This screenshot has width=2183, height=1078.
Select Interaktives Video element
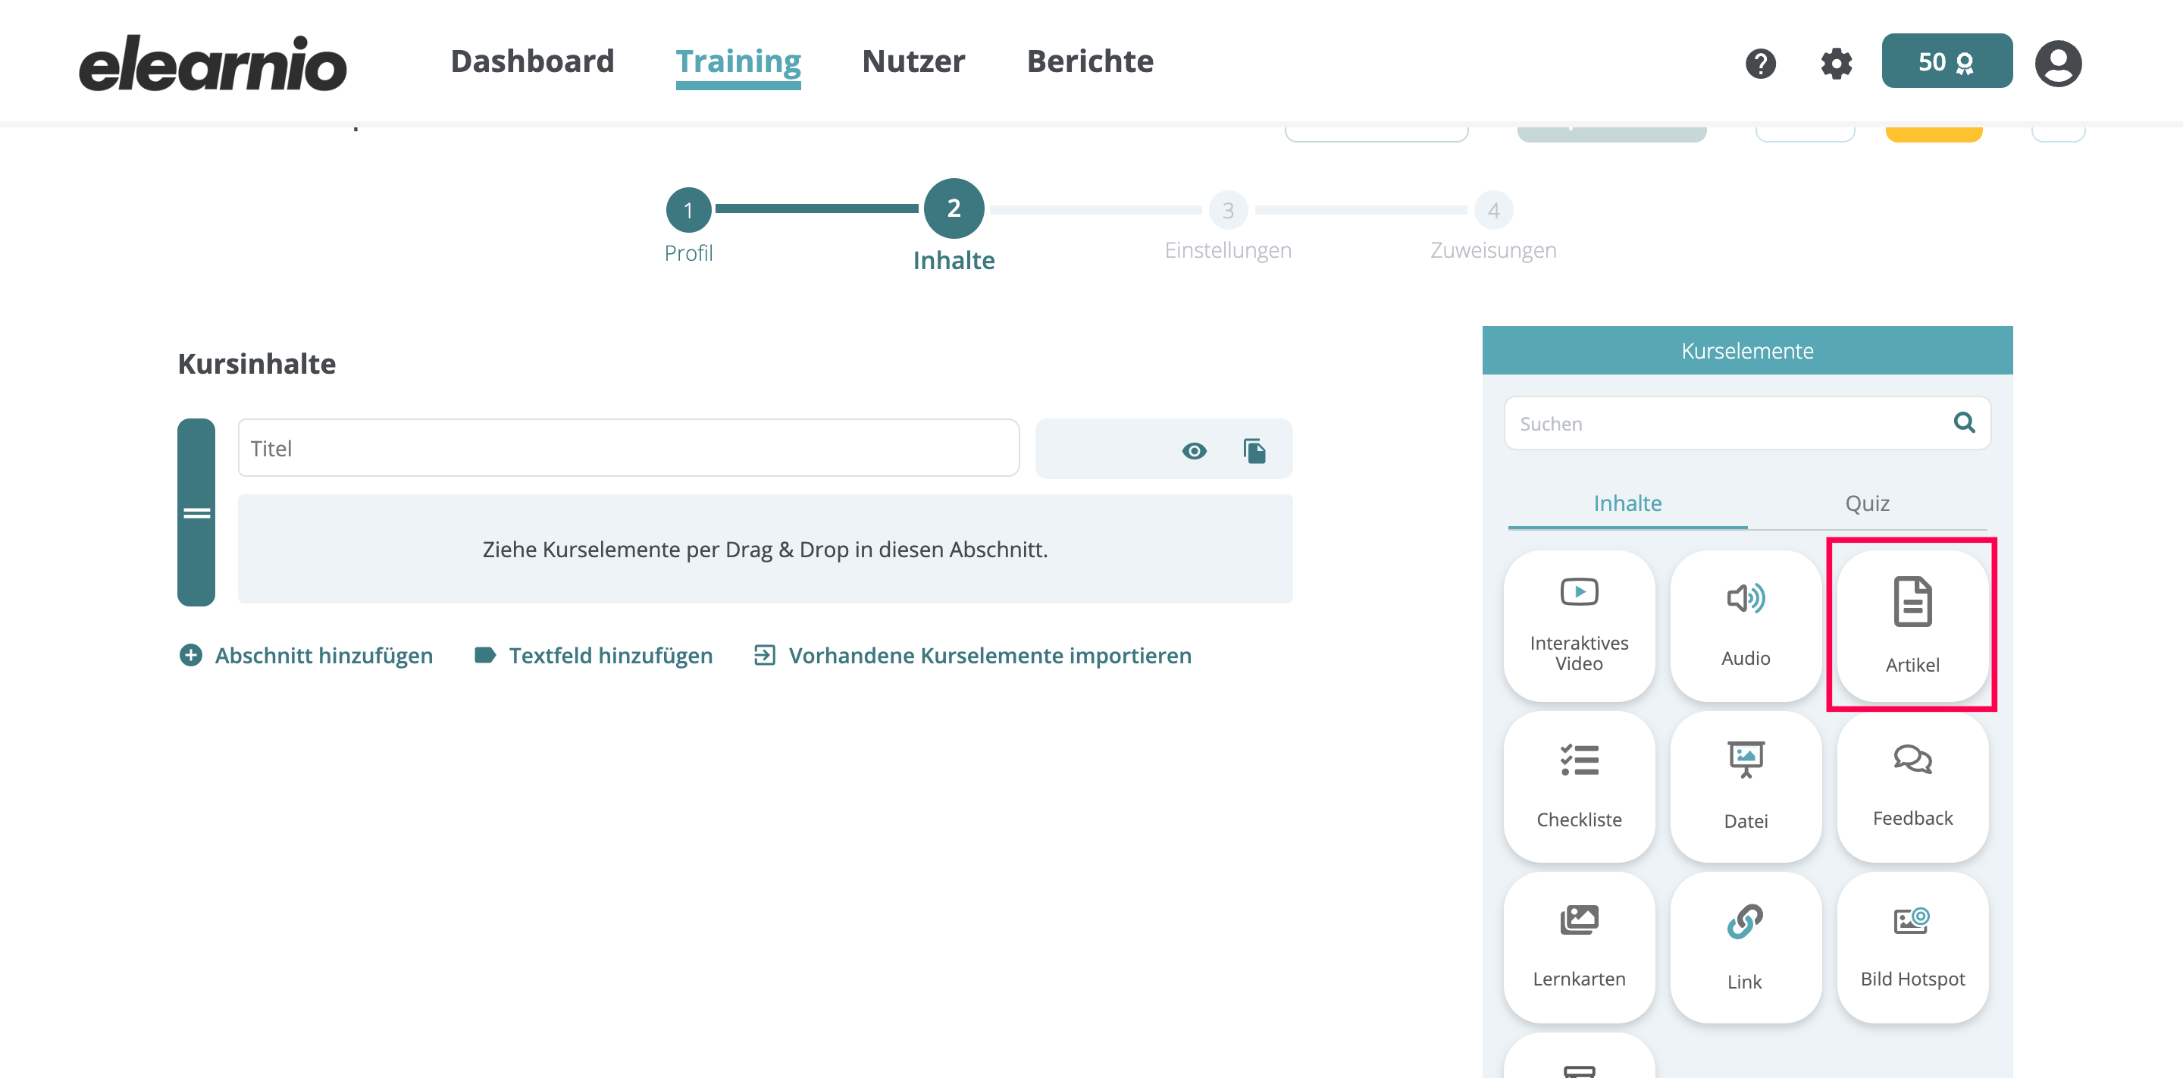pyautogui.click(x=1579, y=626)
